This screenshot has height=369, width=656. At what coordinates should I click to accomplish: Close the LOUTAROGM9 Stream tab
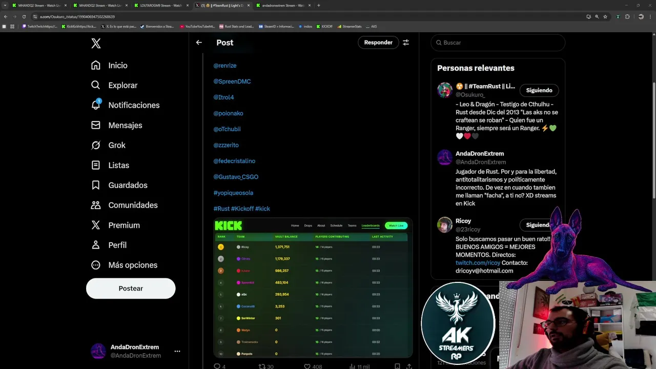coord(187,5)
